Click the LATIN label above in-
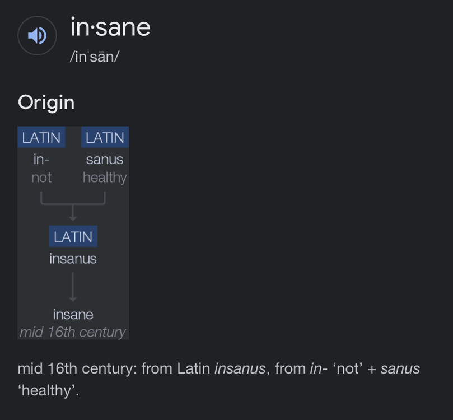The height and width of the screenshot is (420, 453). pyautogui.click(x=41, y=137)
